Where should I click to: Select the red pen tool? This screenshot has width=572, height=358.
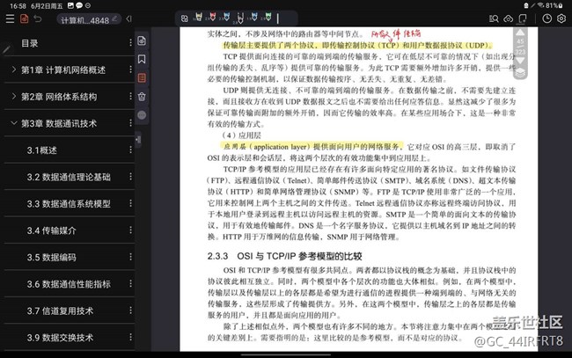tap(213, 17)
